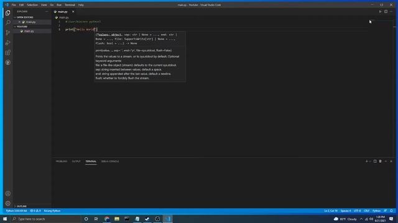Open the GitHub icon in the activity bar

[8, 62]
